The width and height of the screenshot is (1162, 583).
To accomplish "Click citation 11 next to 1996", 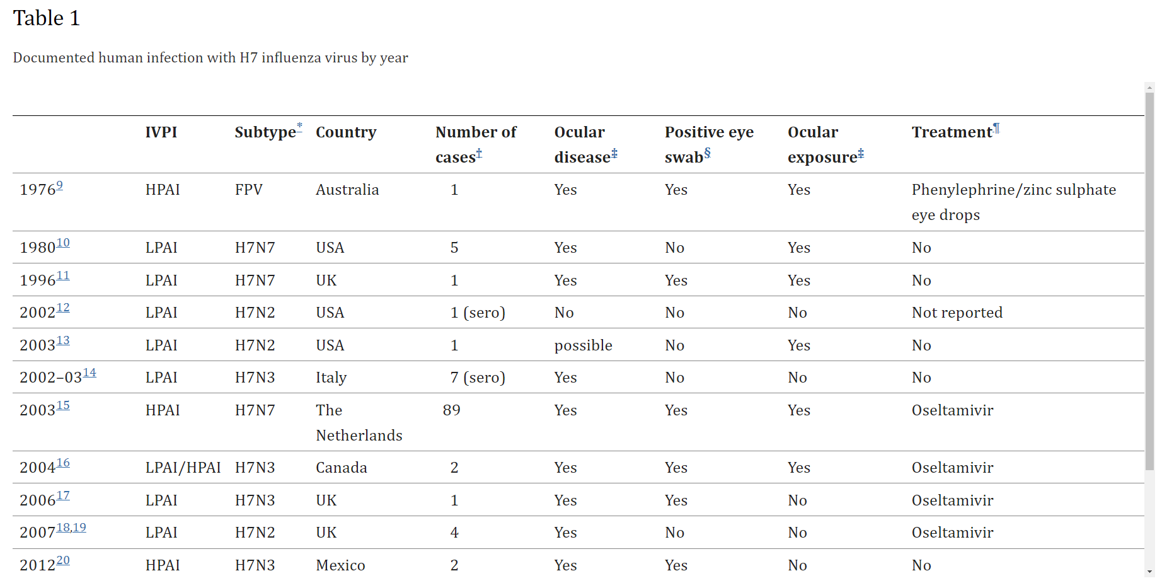I will [x=63, y=276].
